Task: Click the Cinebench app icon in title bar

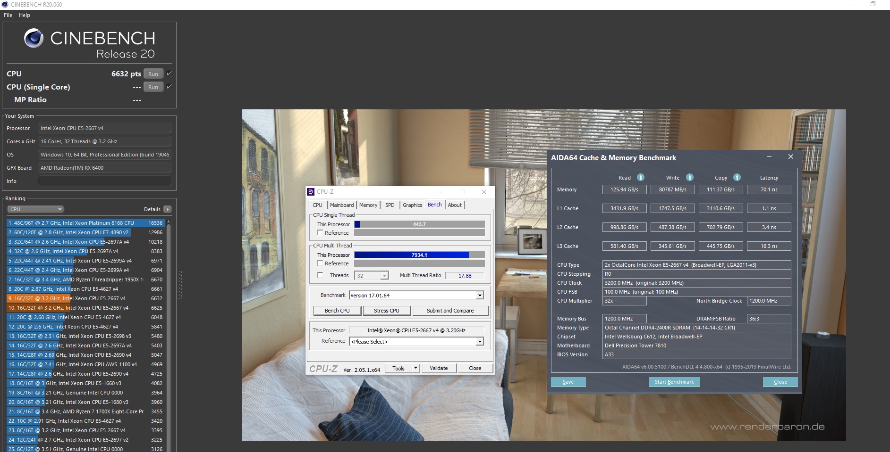Action: (x=5, y=4)
